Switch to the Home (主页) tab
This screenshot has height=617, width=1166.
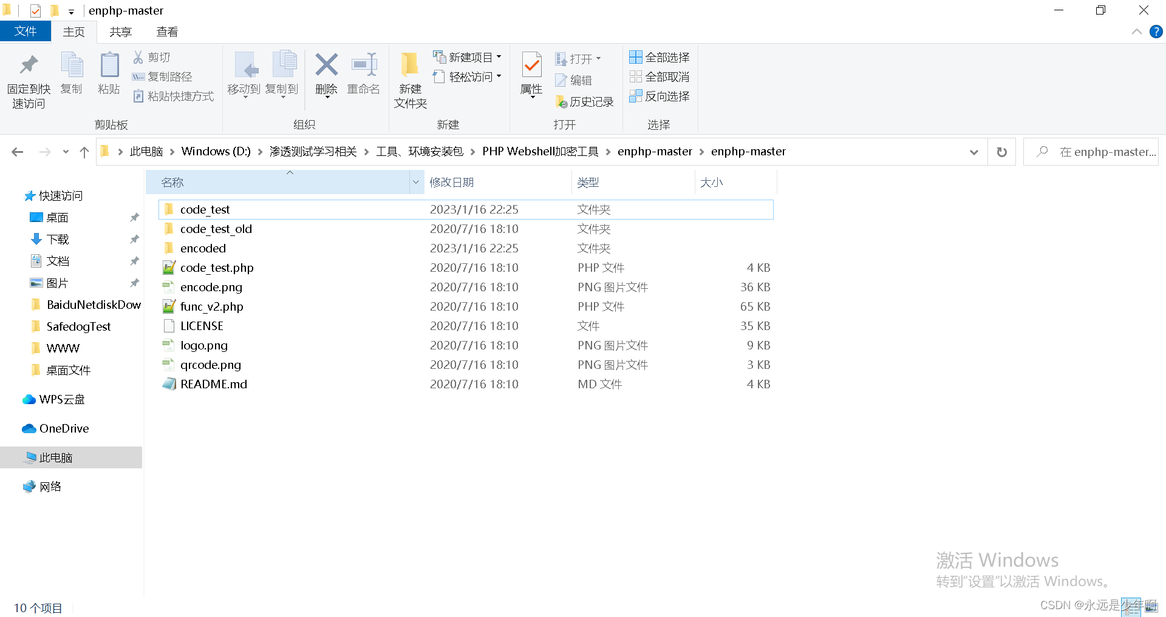(74, 32)
